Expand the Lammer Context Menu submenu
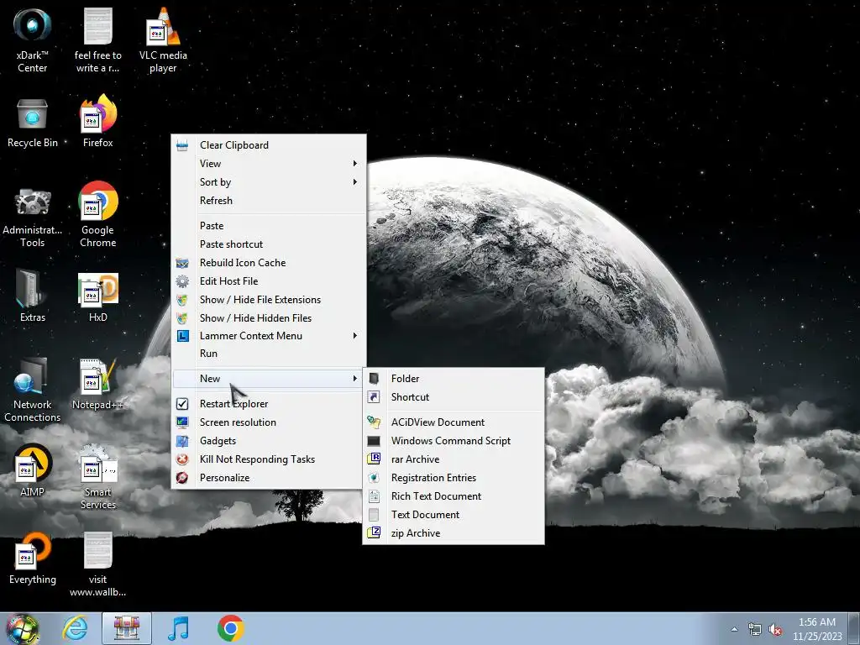 [269, 336]
